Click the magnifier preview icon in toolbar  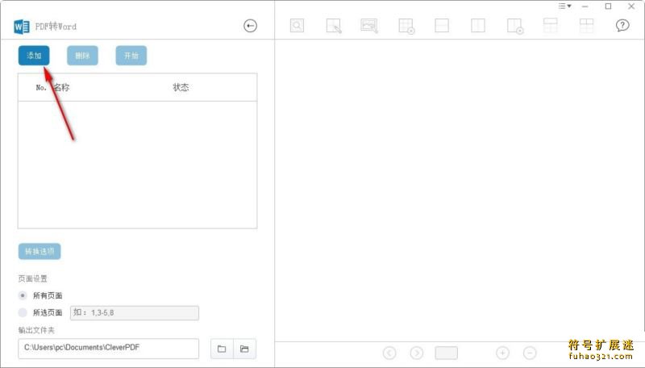tap(297, 26)
